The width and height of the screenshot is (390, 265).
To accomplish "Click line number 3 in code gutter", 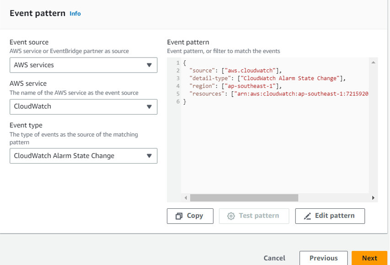I will point(178,78).
